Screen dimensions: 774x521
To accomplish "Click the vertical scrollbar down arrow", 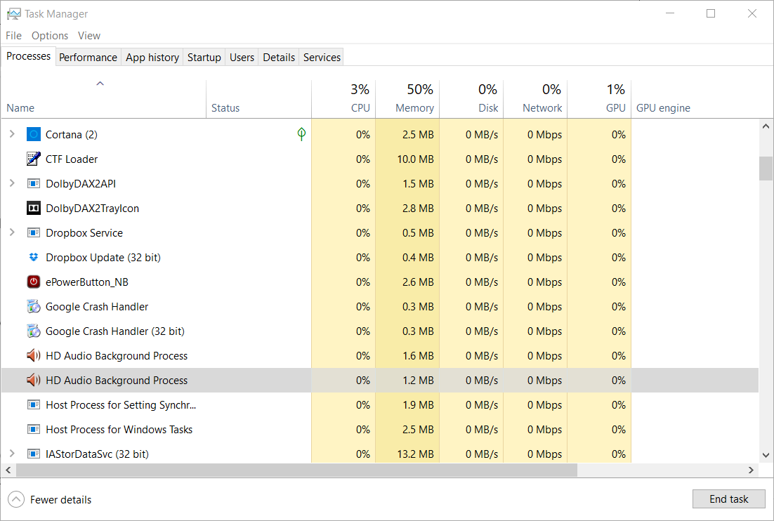I will [766, 456].
